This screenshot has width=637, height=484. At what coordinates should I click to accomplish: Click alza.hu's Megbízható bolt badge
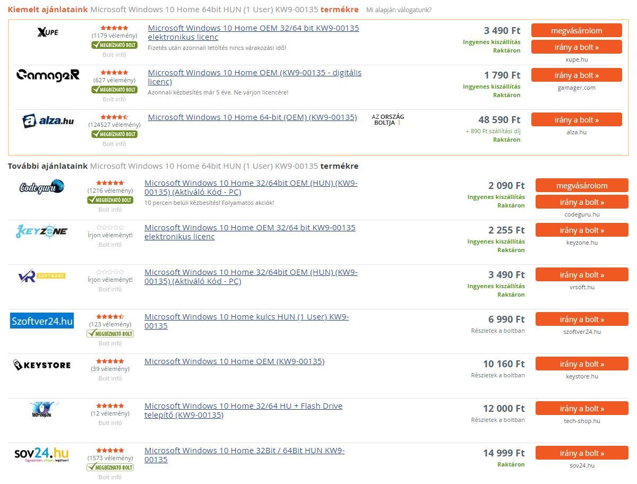(x=114, y=134)
